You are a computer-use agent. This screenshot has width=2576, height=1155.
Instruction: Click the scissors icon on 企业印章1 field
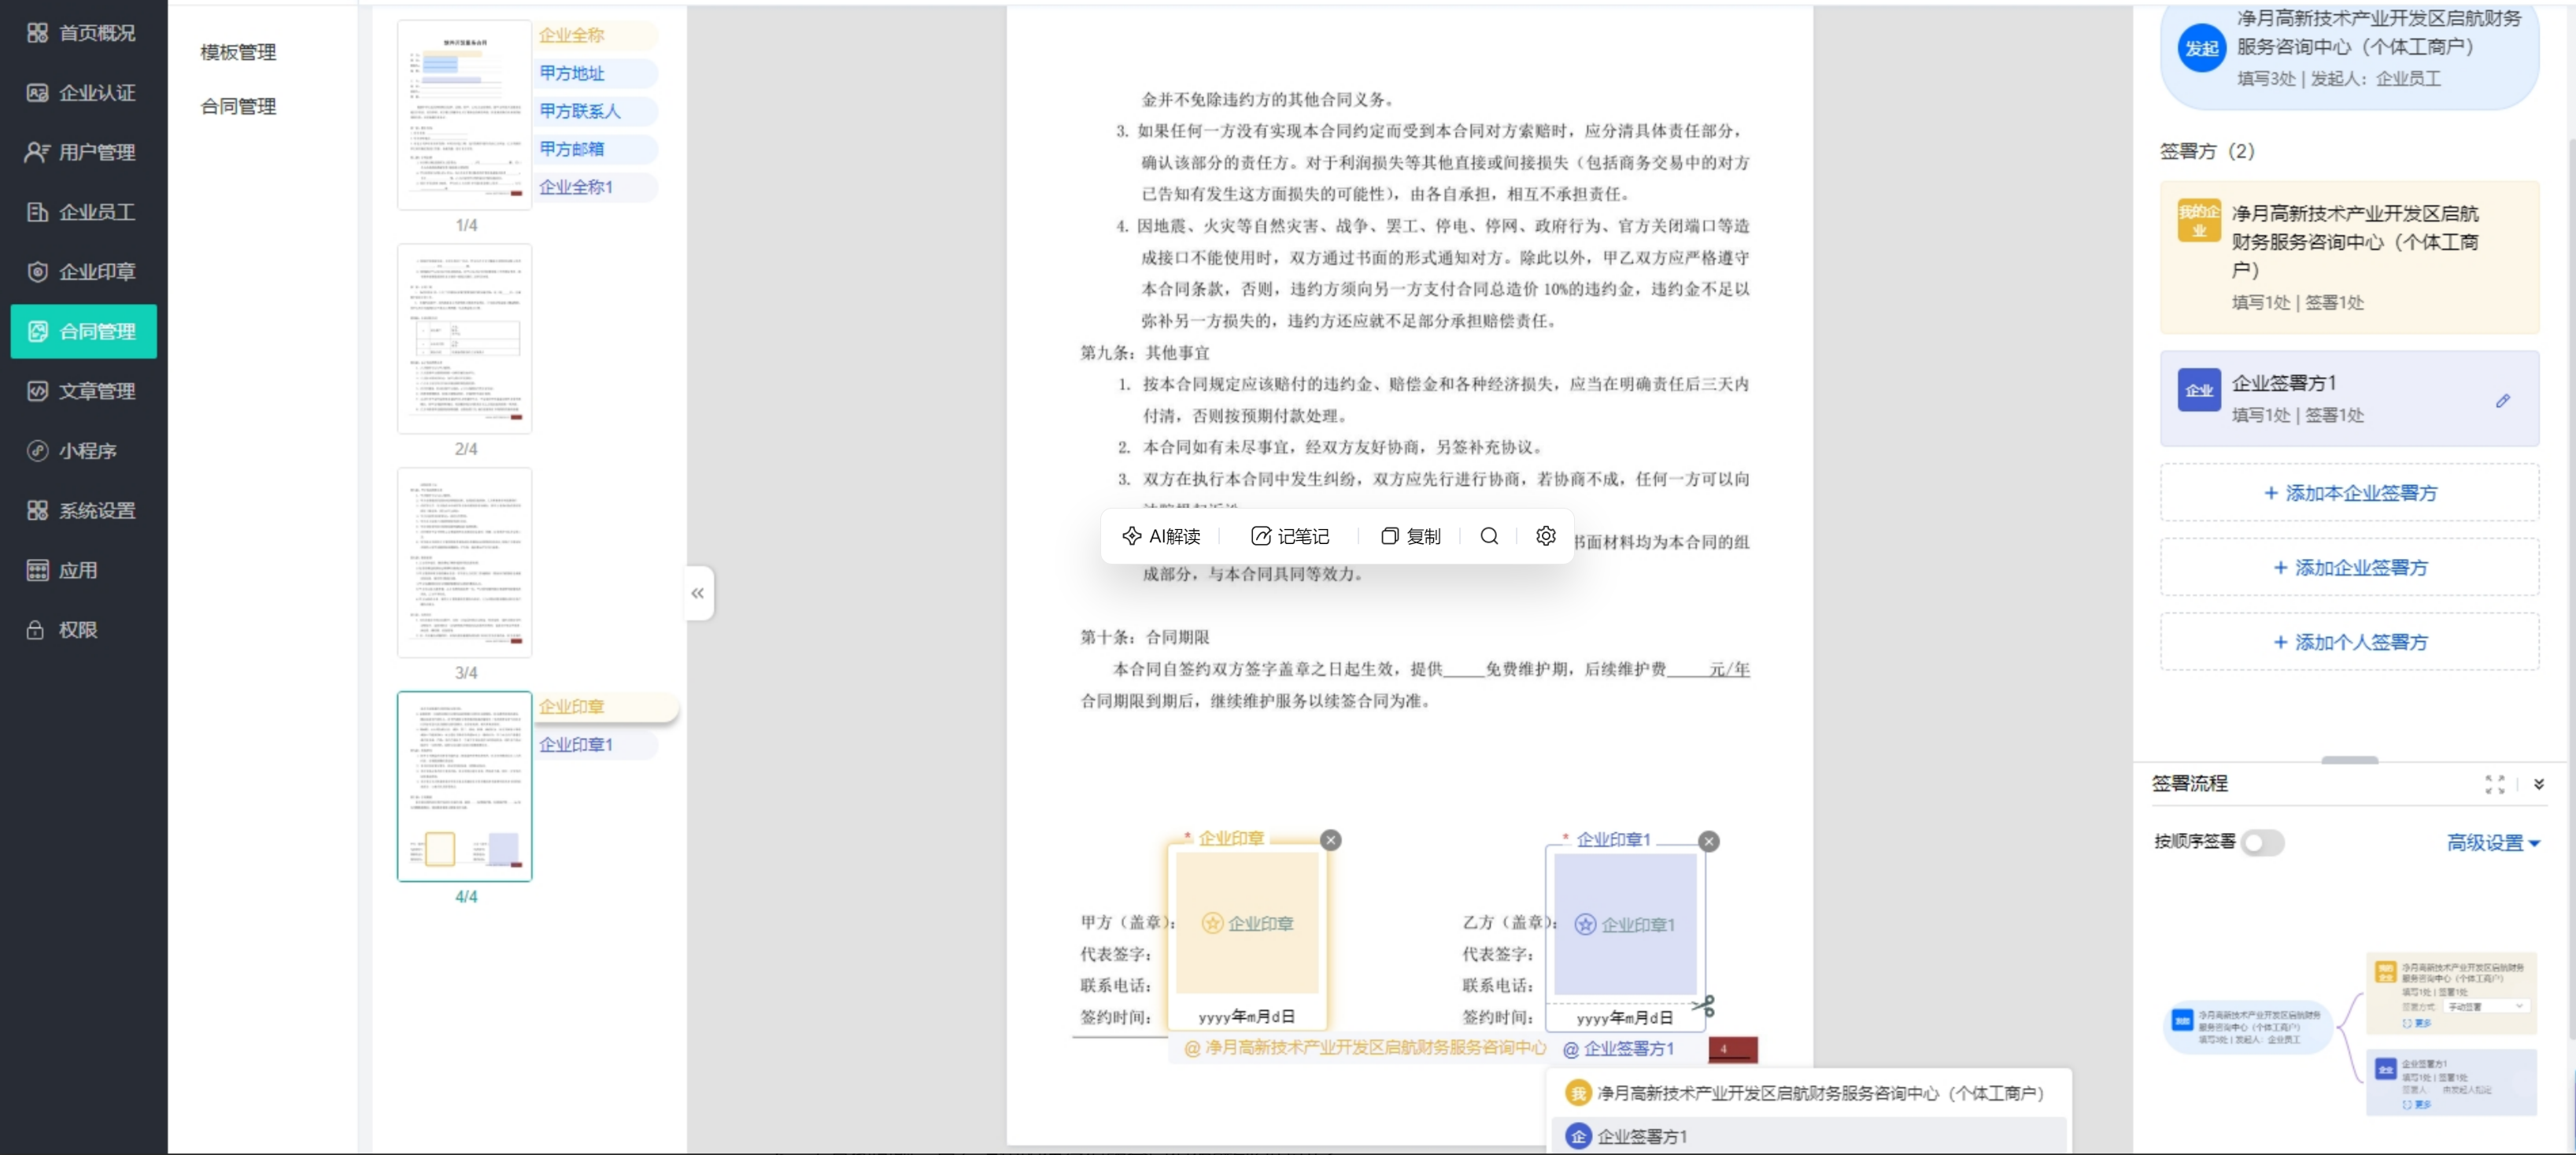click(1703, 1005)
